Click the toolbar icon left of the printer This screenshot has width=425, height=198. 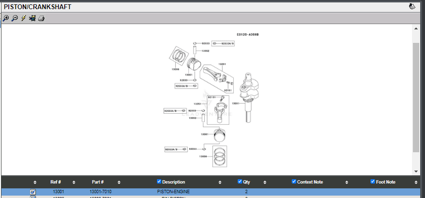32,18
